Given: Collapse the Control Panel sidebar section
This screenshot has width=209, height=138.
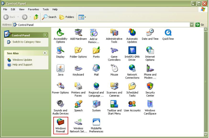Looking at the screenshot, I should point(45,35).
